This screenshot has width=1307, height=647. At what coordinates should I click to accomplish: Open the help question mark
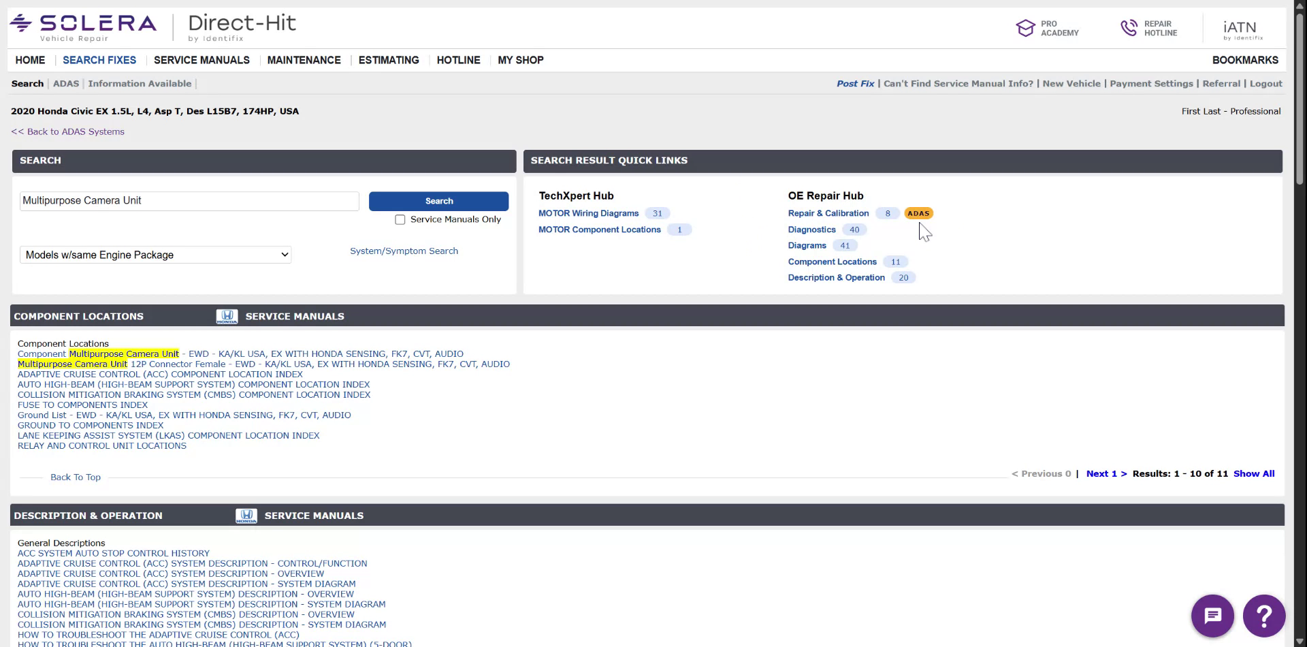[1263, 615]
